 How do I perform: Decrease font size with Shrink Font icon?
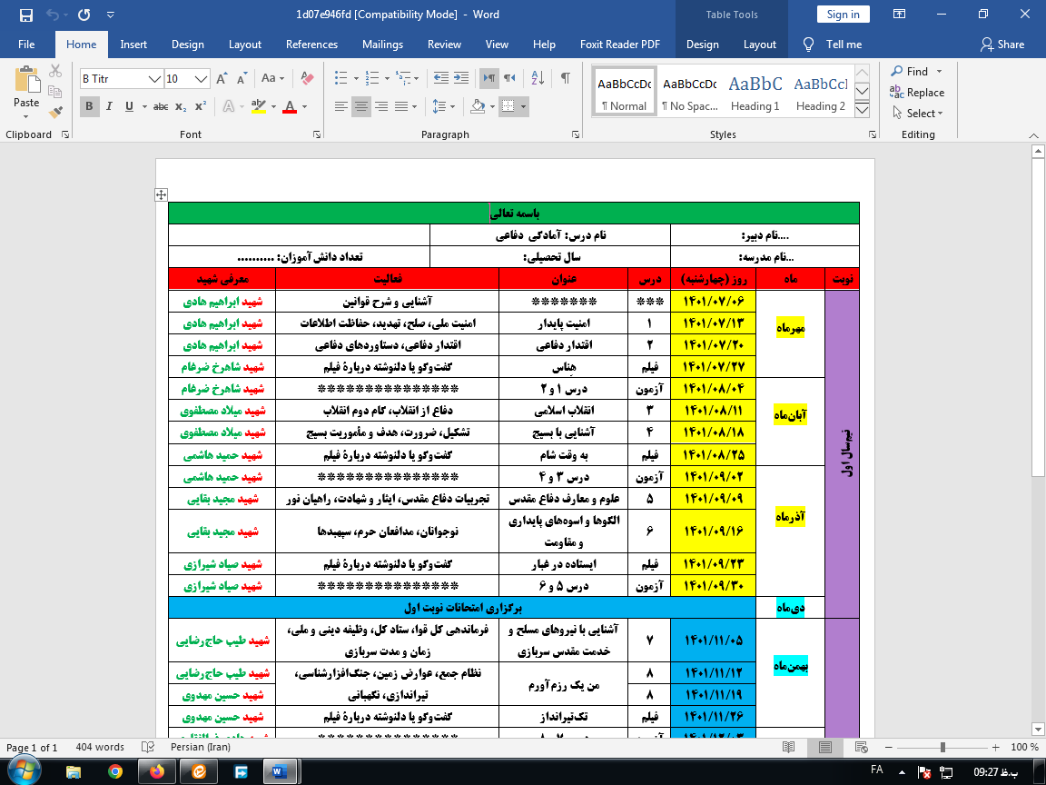coord(242,79)
